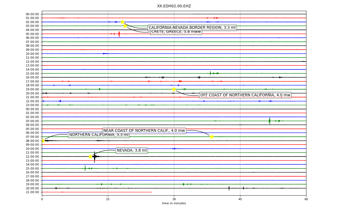Image resolution: width=348 pixels, height=217 pixels.
Task: Click the 21:00:00 row label at bottom
Action: (32, 192)
